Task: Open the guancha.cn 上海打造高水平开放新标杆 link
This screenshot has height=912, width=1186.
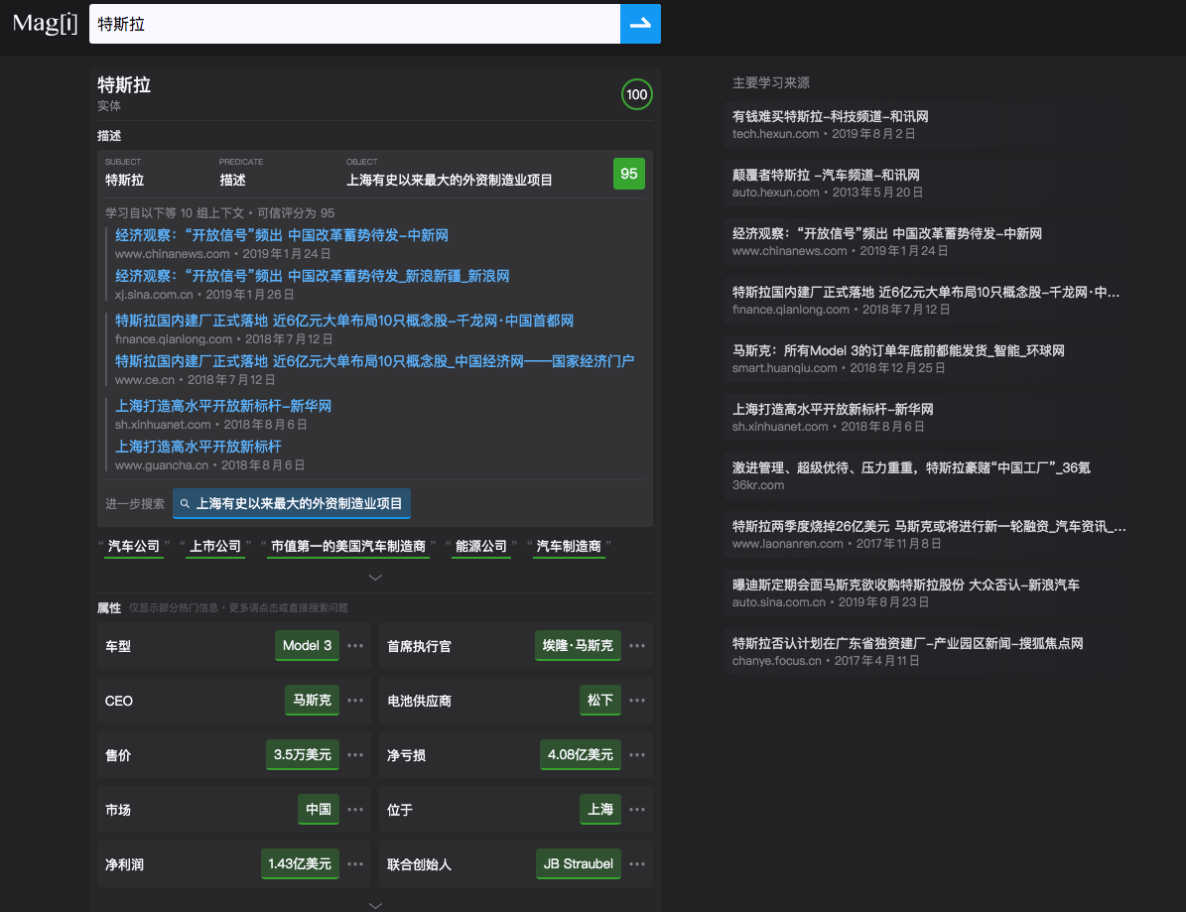Action: click(x=198, y=447)
